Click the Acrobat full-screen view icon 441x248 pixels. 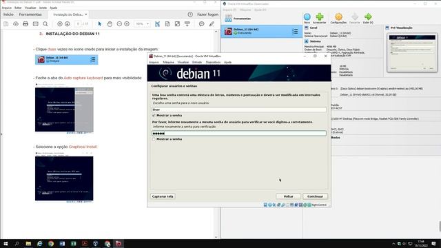pyautogui.click(x=177, y=24)
